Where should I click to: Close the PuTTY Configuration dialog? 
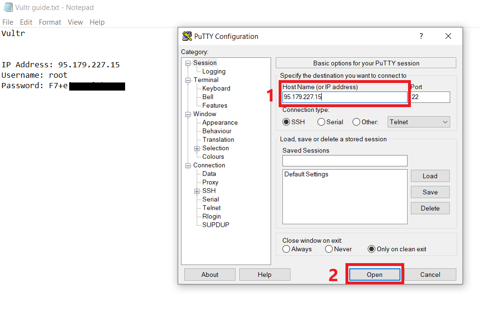click(448, 36)
